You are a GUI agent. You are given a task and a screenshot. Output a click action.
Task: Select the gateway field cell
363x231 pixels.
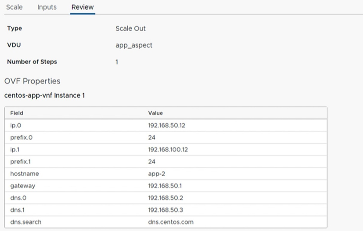point(22,186)
